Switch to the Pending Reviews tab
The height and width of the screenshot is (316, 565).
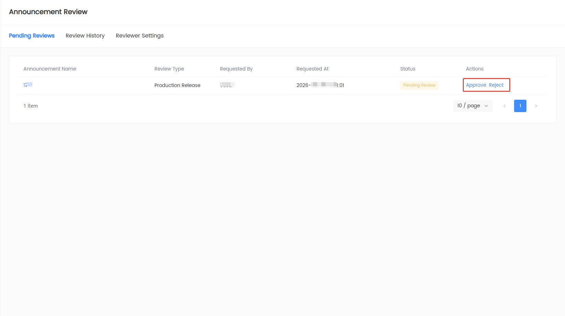(x=32, y=36)
